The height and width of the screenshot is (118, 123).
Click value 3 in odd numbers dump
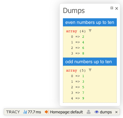point(83,81)
